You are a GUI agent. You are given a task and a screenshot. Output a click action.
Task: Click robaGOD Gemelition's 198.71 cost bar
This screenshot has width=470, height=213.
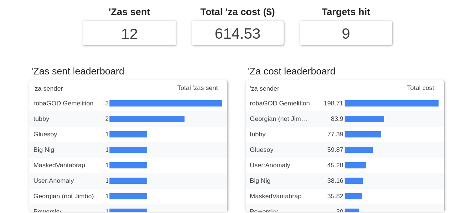[391, 104]
